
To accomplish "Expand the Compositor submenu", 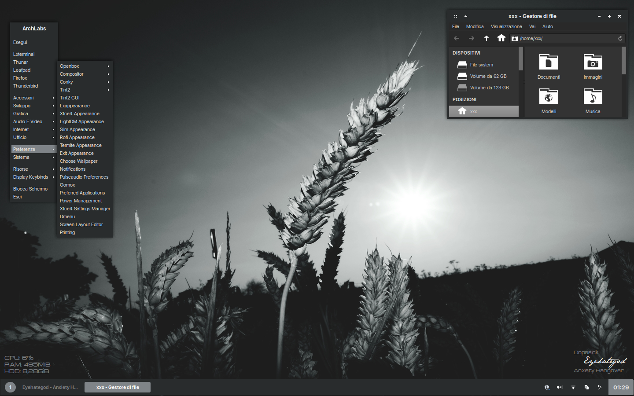I will coord(85,74).
